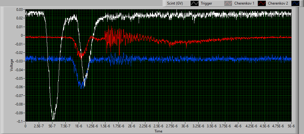The width and height of the screenshot is (304, 134).
Task: Click the 'Time' X-axis label
Action: coord(158,132)
